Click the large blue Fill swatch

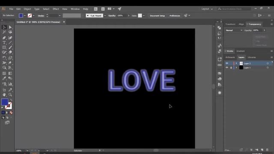(4, 102)
